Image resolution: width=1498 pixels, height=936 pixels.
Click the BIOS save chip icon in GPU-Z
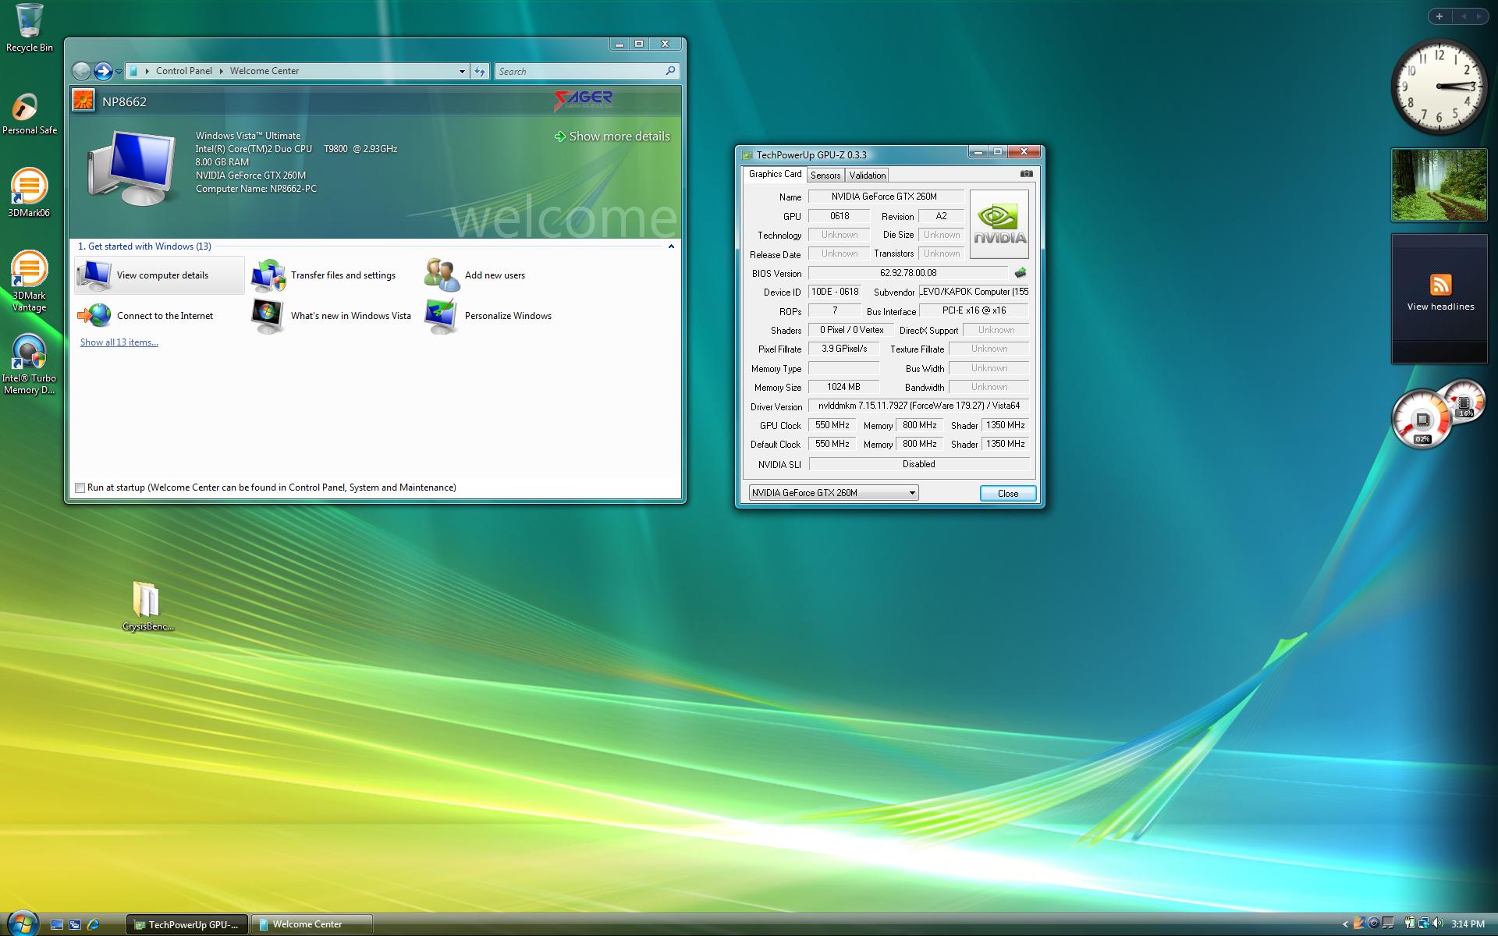coord(1021,273)
